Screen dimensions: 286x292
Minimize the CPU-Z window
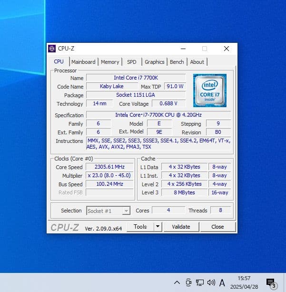tap(183, 49)
